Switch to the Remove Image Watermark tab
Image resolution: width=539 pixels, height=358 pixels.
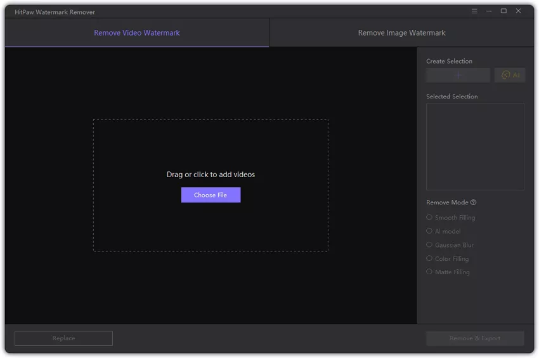(x=401, y=33)
